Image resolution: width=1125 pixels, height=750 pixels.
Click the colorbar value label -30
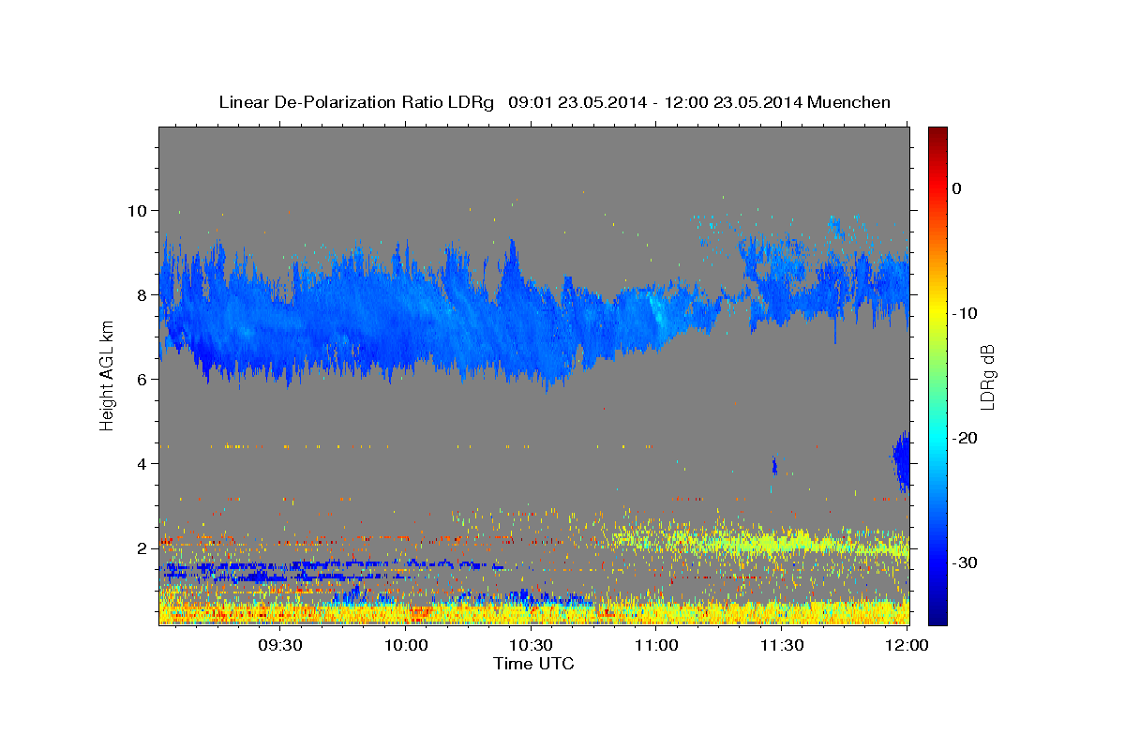965,562
